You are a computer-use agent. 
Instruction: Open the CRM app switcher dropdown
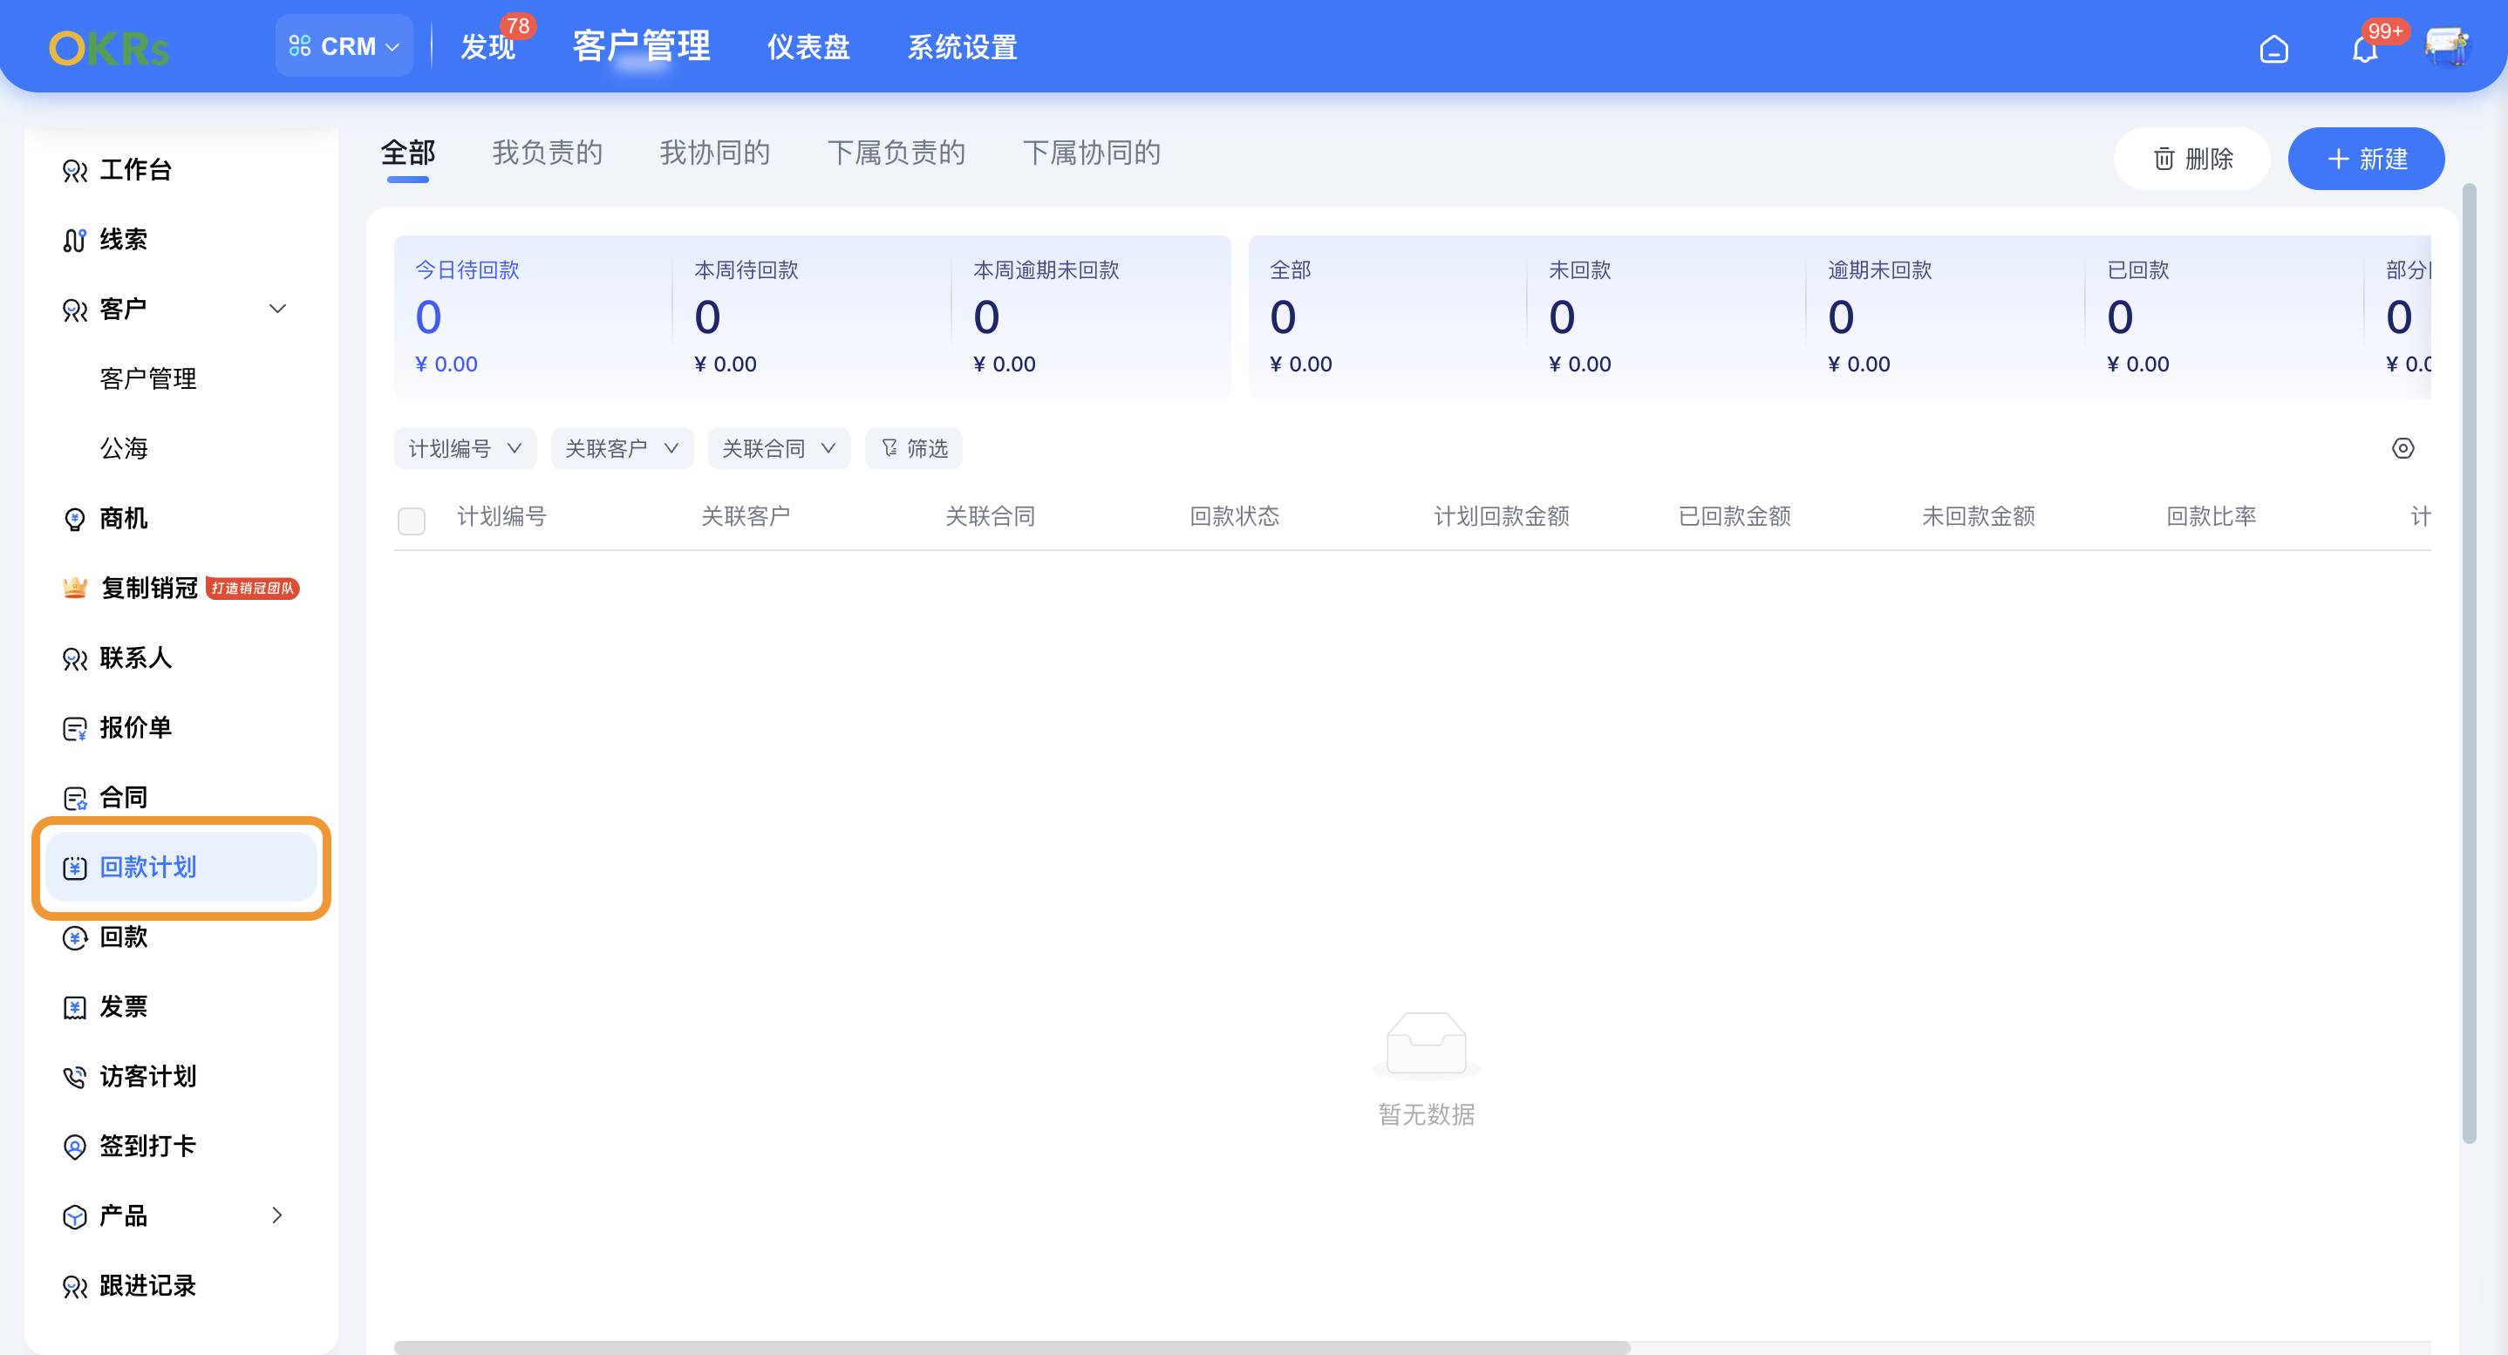point(344,44)
